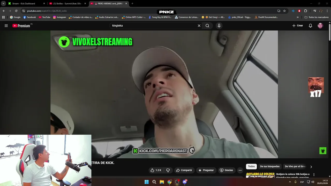Clear the kingteka search text
The height and width of the screenshot is (186, 331).
tap(199, 26)
